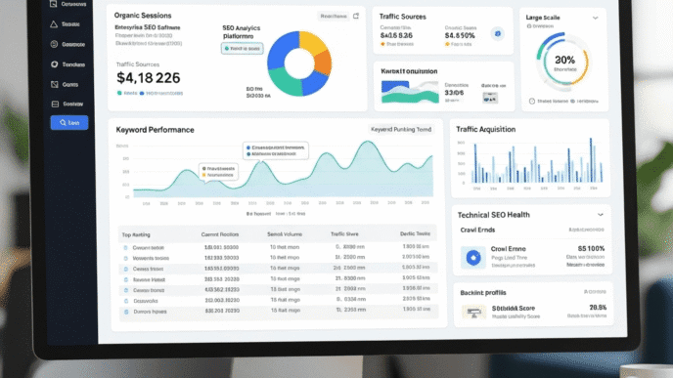
Task: Click the green segment of the donut chart
Action: 285,82
